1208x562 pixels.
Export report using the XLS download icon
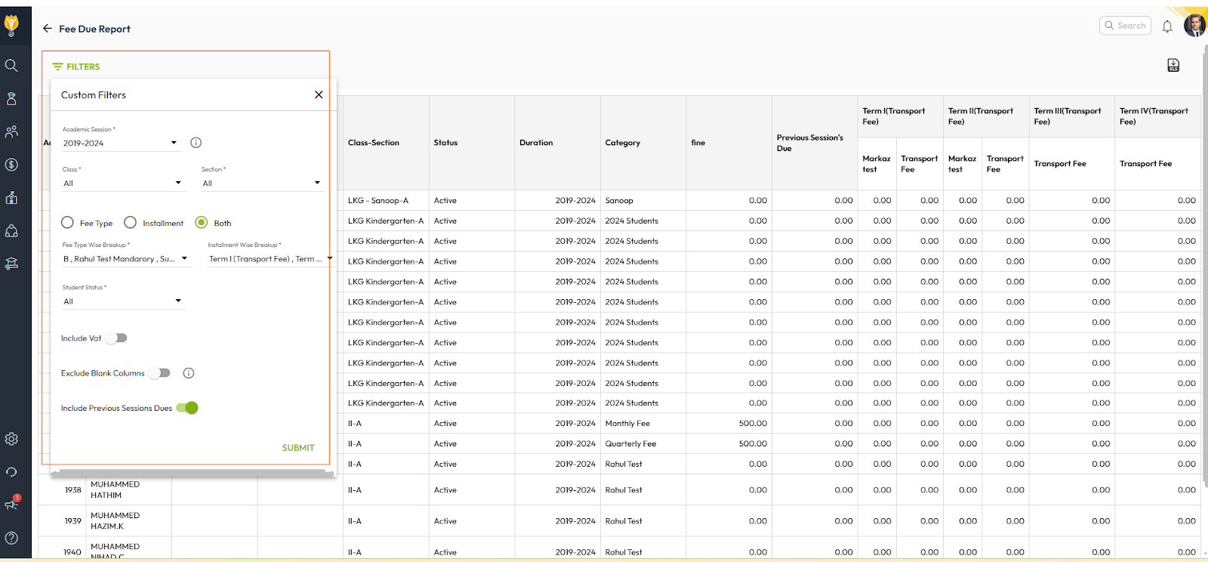tap(1173, 66)
